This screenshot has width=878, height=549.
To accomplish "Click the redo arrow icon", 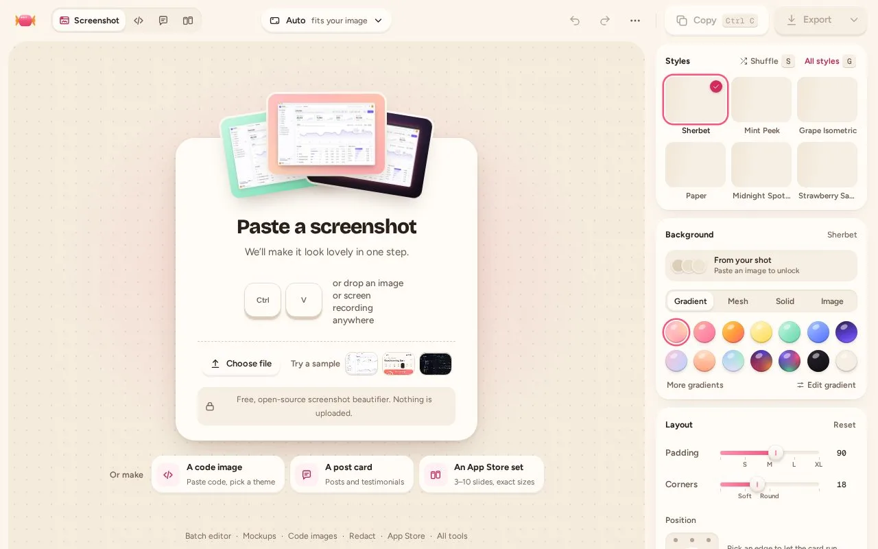I will 605,21.
